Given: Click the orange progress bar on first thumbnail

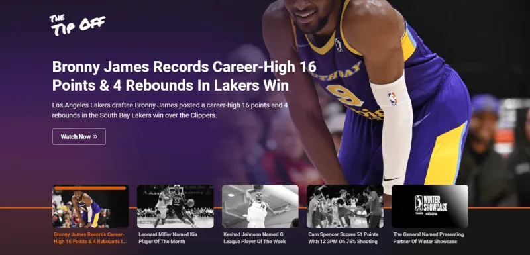Looking at the screenshot, I should click(90, 188).
